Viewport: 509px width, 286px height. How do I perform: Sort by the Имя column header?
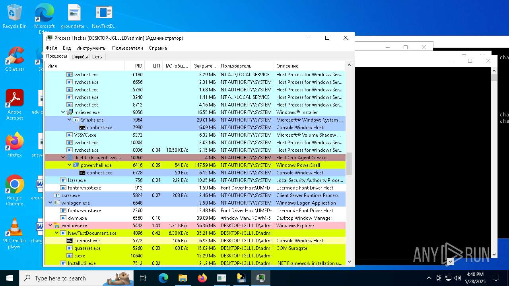tap(85, 66)
